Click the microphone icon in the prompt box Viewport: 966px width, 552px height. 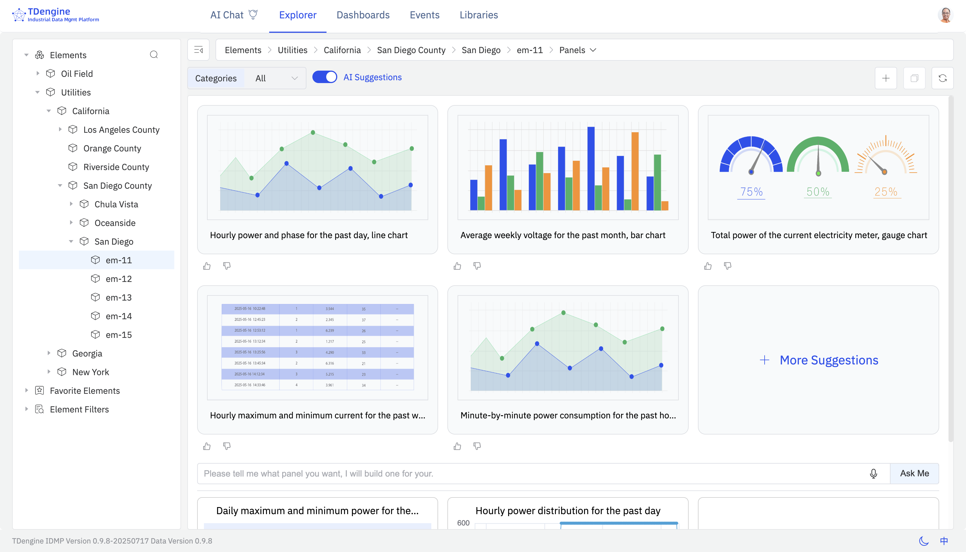pyautogui.click(x=874, y=473)
